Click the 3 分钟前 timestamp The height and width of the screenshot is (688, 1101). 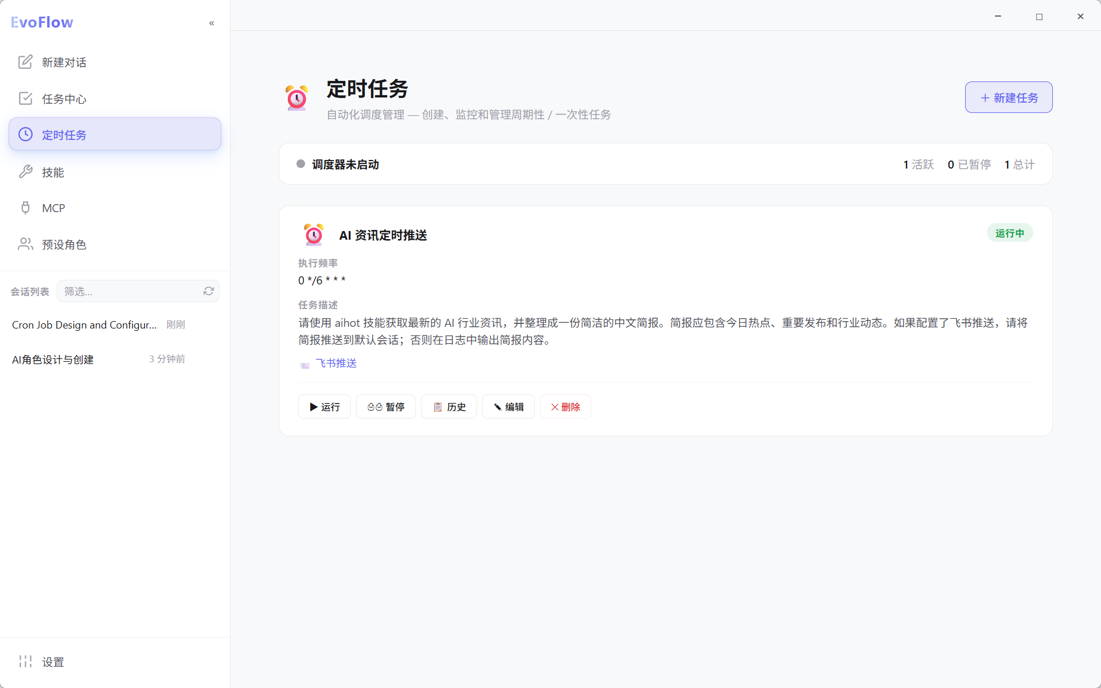(167, 359)
